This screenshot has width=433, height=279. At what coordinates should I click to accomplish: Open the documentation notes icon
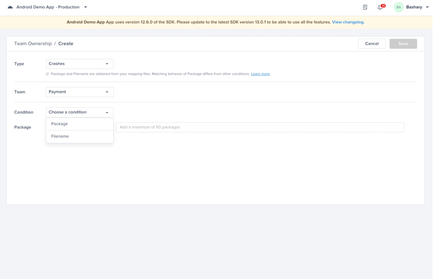pos(365,7)
